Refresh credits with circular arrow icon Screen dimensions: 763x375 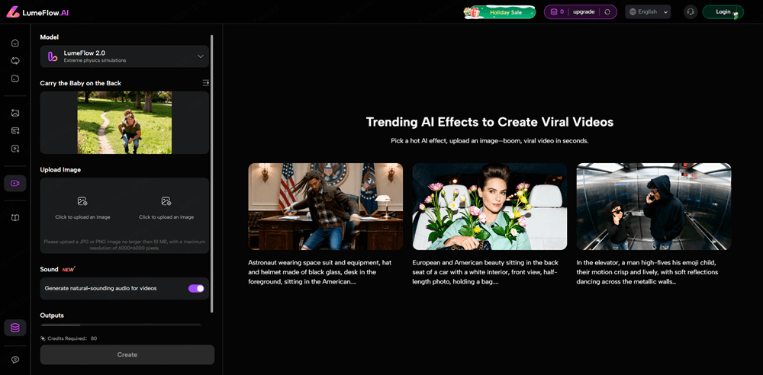click(x=607, y=11)
